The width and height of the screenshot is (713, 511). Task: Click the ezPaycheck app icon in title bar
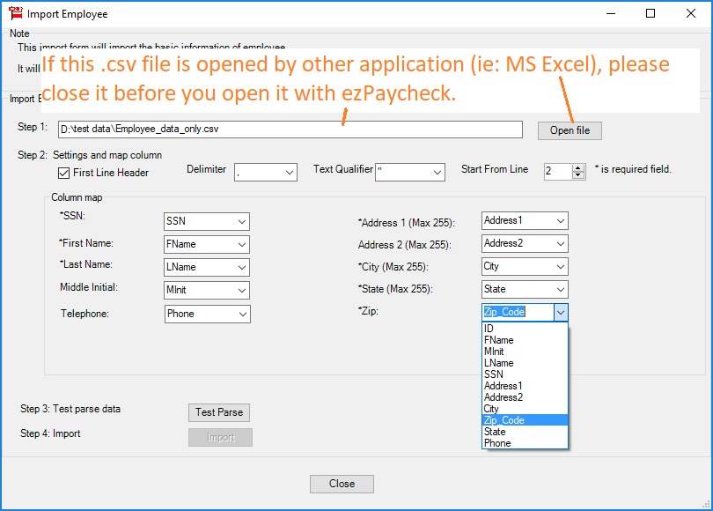click(15, 14)
